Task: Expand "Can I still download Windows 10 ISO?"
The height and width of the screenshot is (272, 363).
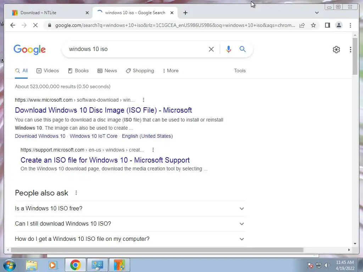Action: point(130,224)
